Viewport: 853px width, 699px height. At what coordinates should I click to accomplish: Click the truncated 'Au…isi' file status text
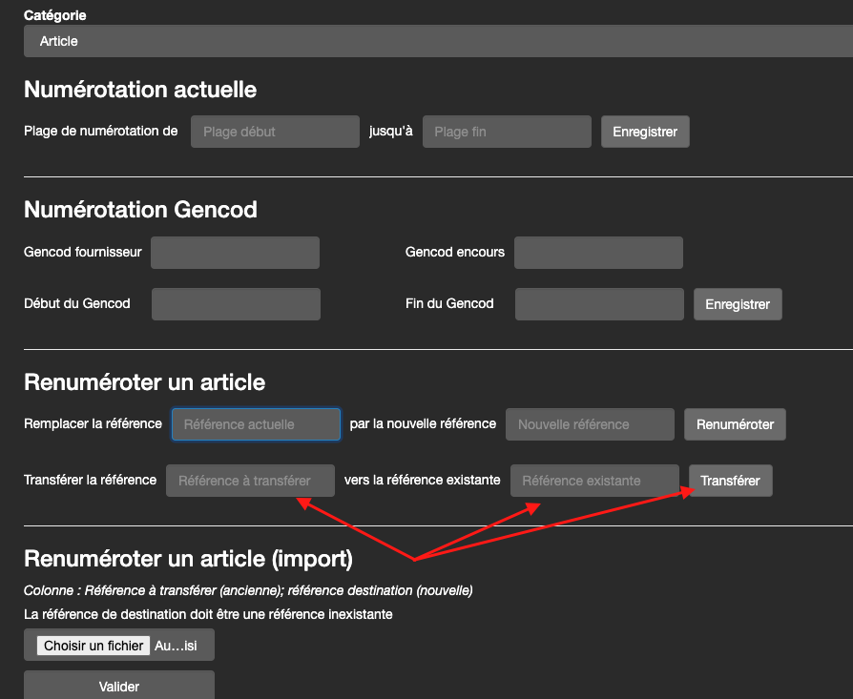coord(176,646)
